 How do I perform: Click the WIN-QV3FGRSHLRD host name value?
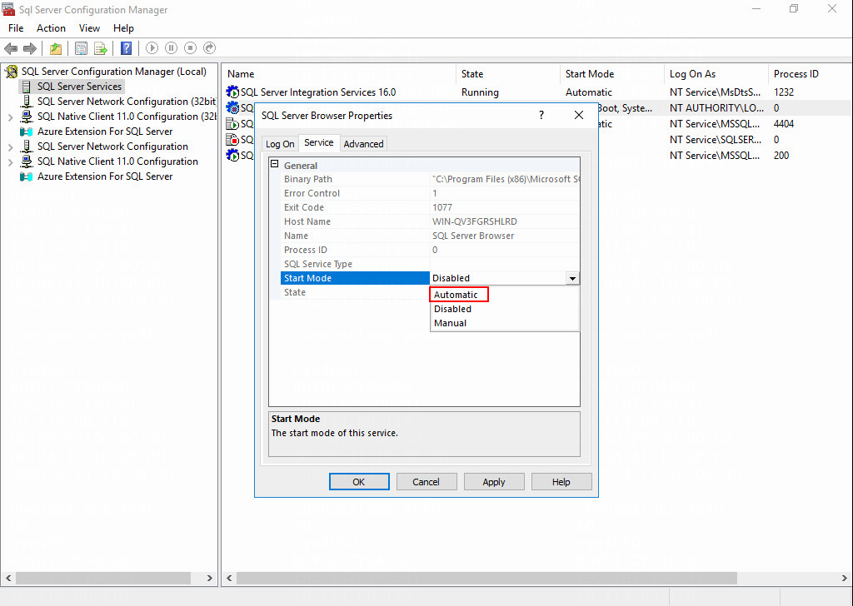coord(474,221)
